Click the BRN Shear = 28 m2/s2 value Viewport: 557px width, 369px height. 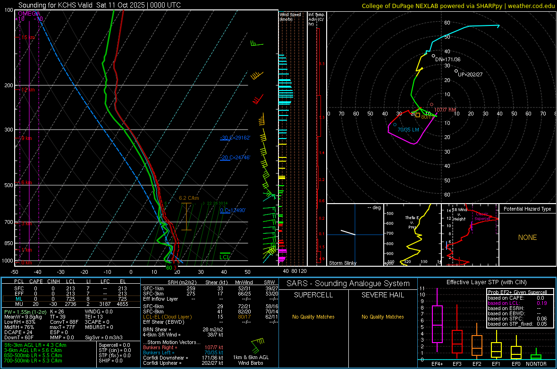pyautogui.click(x=183, y=329)
